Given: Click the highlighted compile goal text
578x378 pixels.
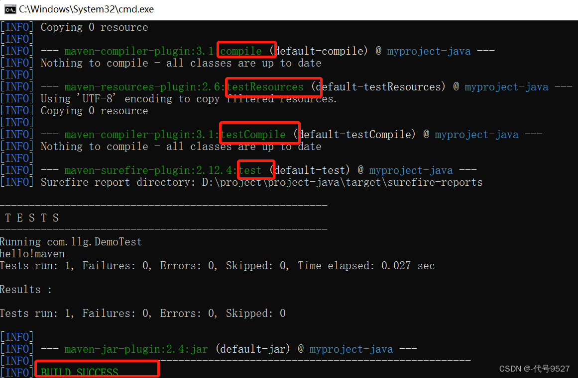Looking at the screenshot, I should pos(241,51).
